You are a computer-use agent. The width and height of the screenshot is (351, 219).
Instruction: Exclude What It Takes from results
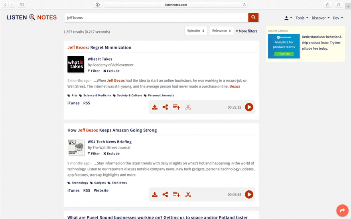[111, 71]
